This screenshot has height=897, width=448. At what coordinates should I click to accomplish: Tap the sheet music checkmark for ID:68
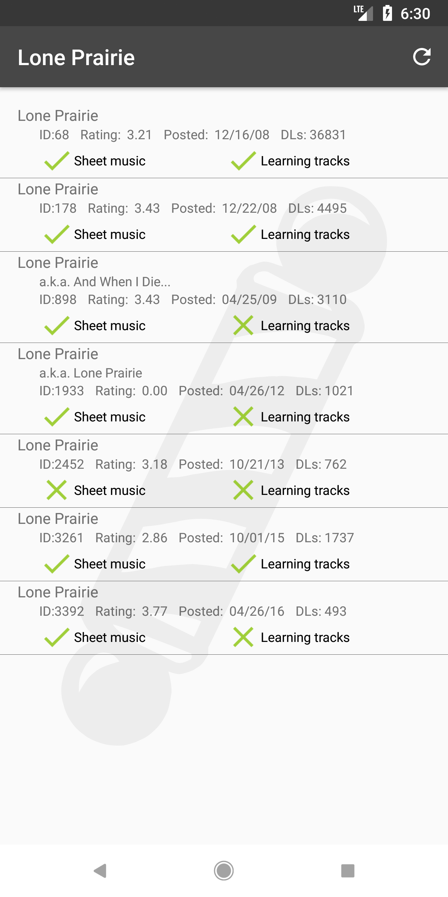[57, 161]
